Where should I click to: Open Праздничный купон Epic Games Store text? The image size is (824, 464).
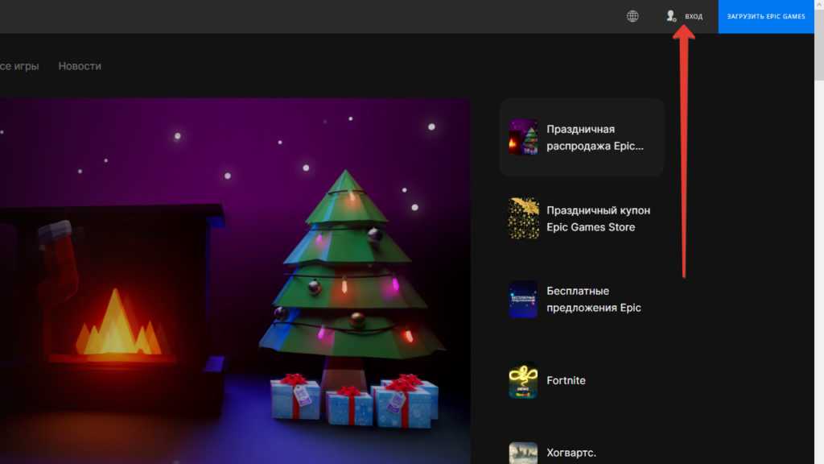coord(598,218)
